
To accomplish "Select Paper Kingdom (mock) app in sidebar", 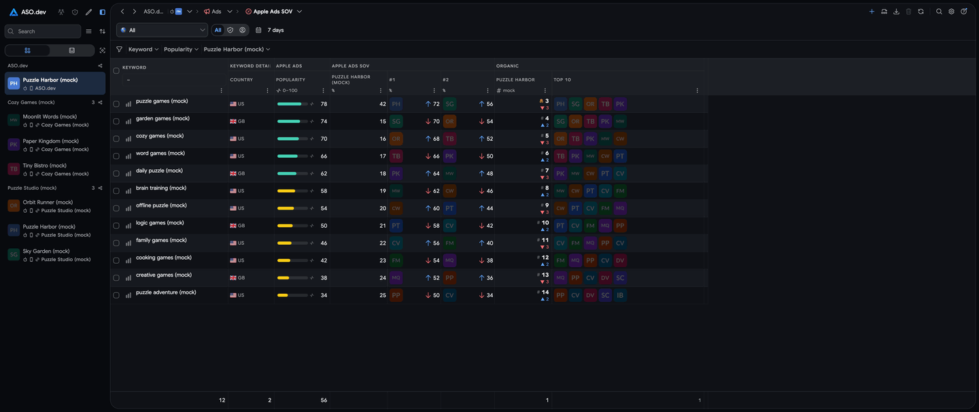I will pos(55,145).
